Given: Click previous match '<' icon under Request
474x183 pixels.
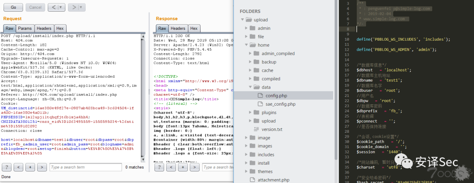Looking at the screenshot, I should (18, 167).
